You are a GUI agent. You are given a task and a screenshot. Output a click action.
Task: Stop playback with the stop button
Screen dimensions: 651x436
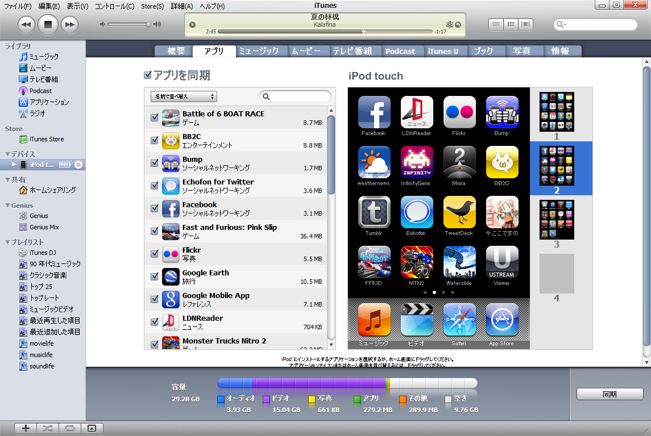point(48,24)
